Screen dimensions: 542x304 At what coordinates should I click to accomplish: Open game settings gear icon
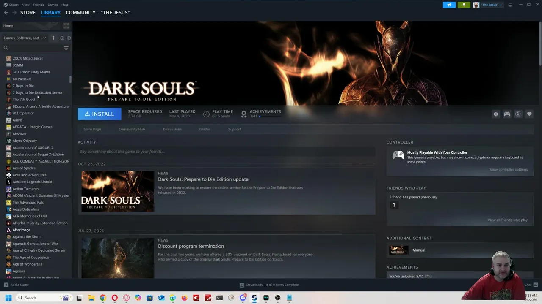(496, 114)
